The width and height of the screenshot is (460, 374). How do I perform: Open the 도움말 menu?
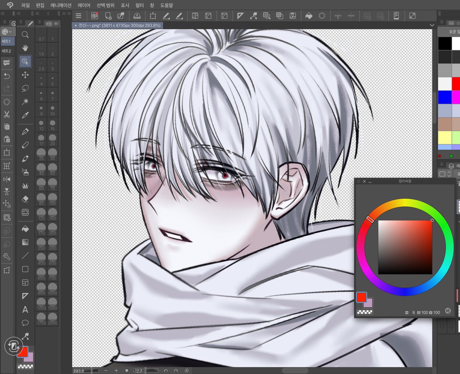point(166,5)
